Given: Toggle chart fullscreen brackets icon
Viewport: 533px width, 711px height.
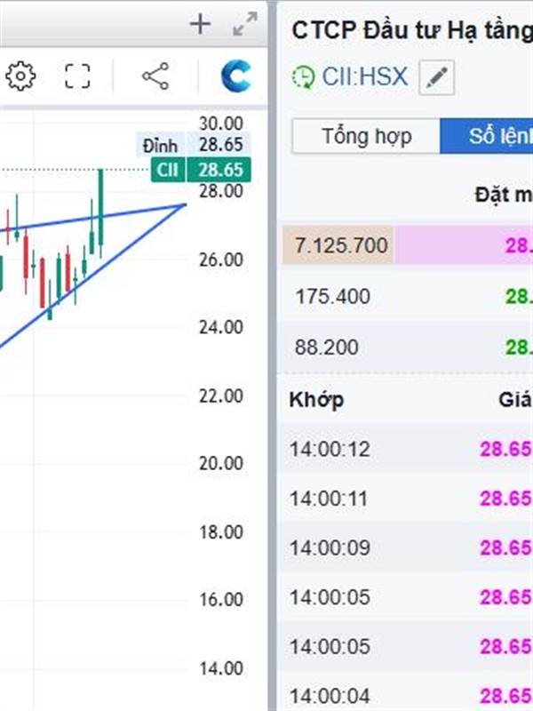Looking at the screenshot, I should pyautogui.click(x=77, y=76).
